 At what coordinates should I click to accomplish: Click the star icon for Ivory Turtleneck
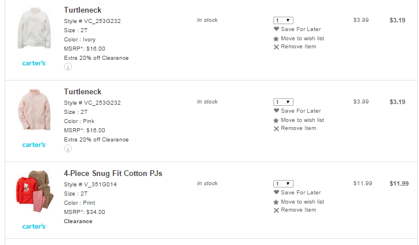tap(276, 39)
